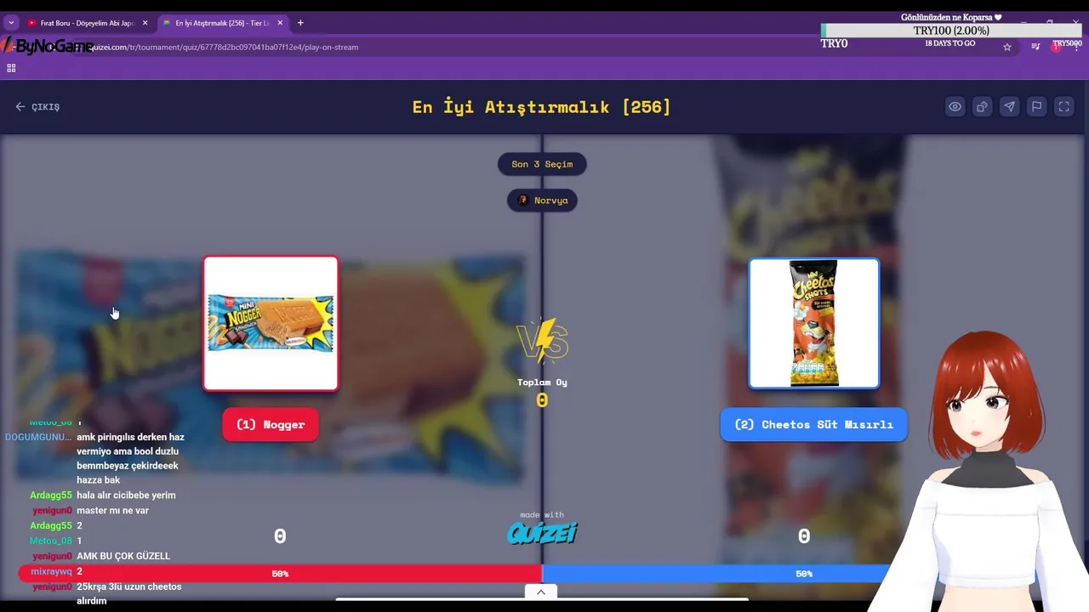
Task: Click chat message 'AMK BU ÇOK GÜZELL'
Action: (x=123, y=556)
